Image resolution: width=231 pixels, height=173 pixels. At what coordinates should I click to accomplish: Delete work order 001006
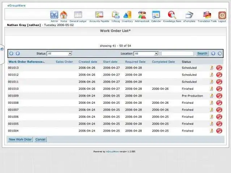[x=219, y=117]
